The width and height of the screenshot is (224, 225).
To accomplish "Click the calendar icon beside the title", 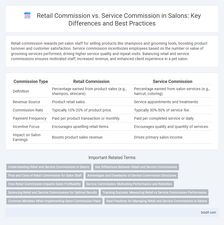I will click(x=27, y=15).
